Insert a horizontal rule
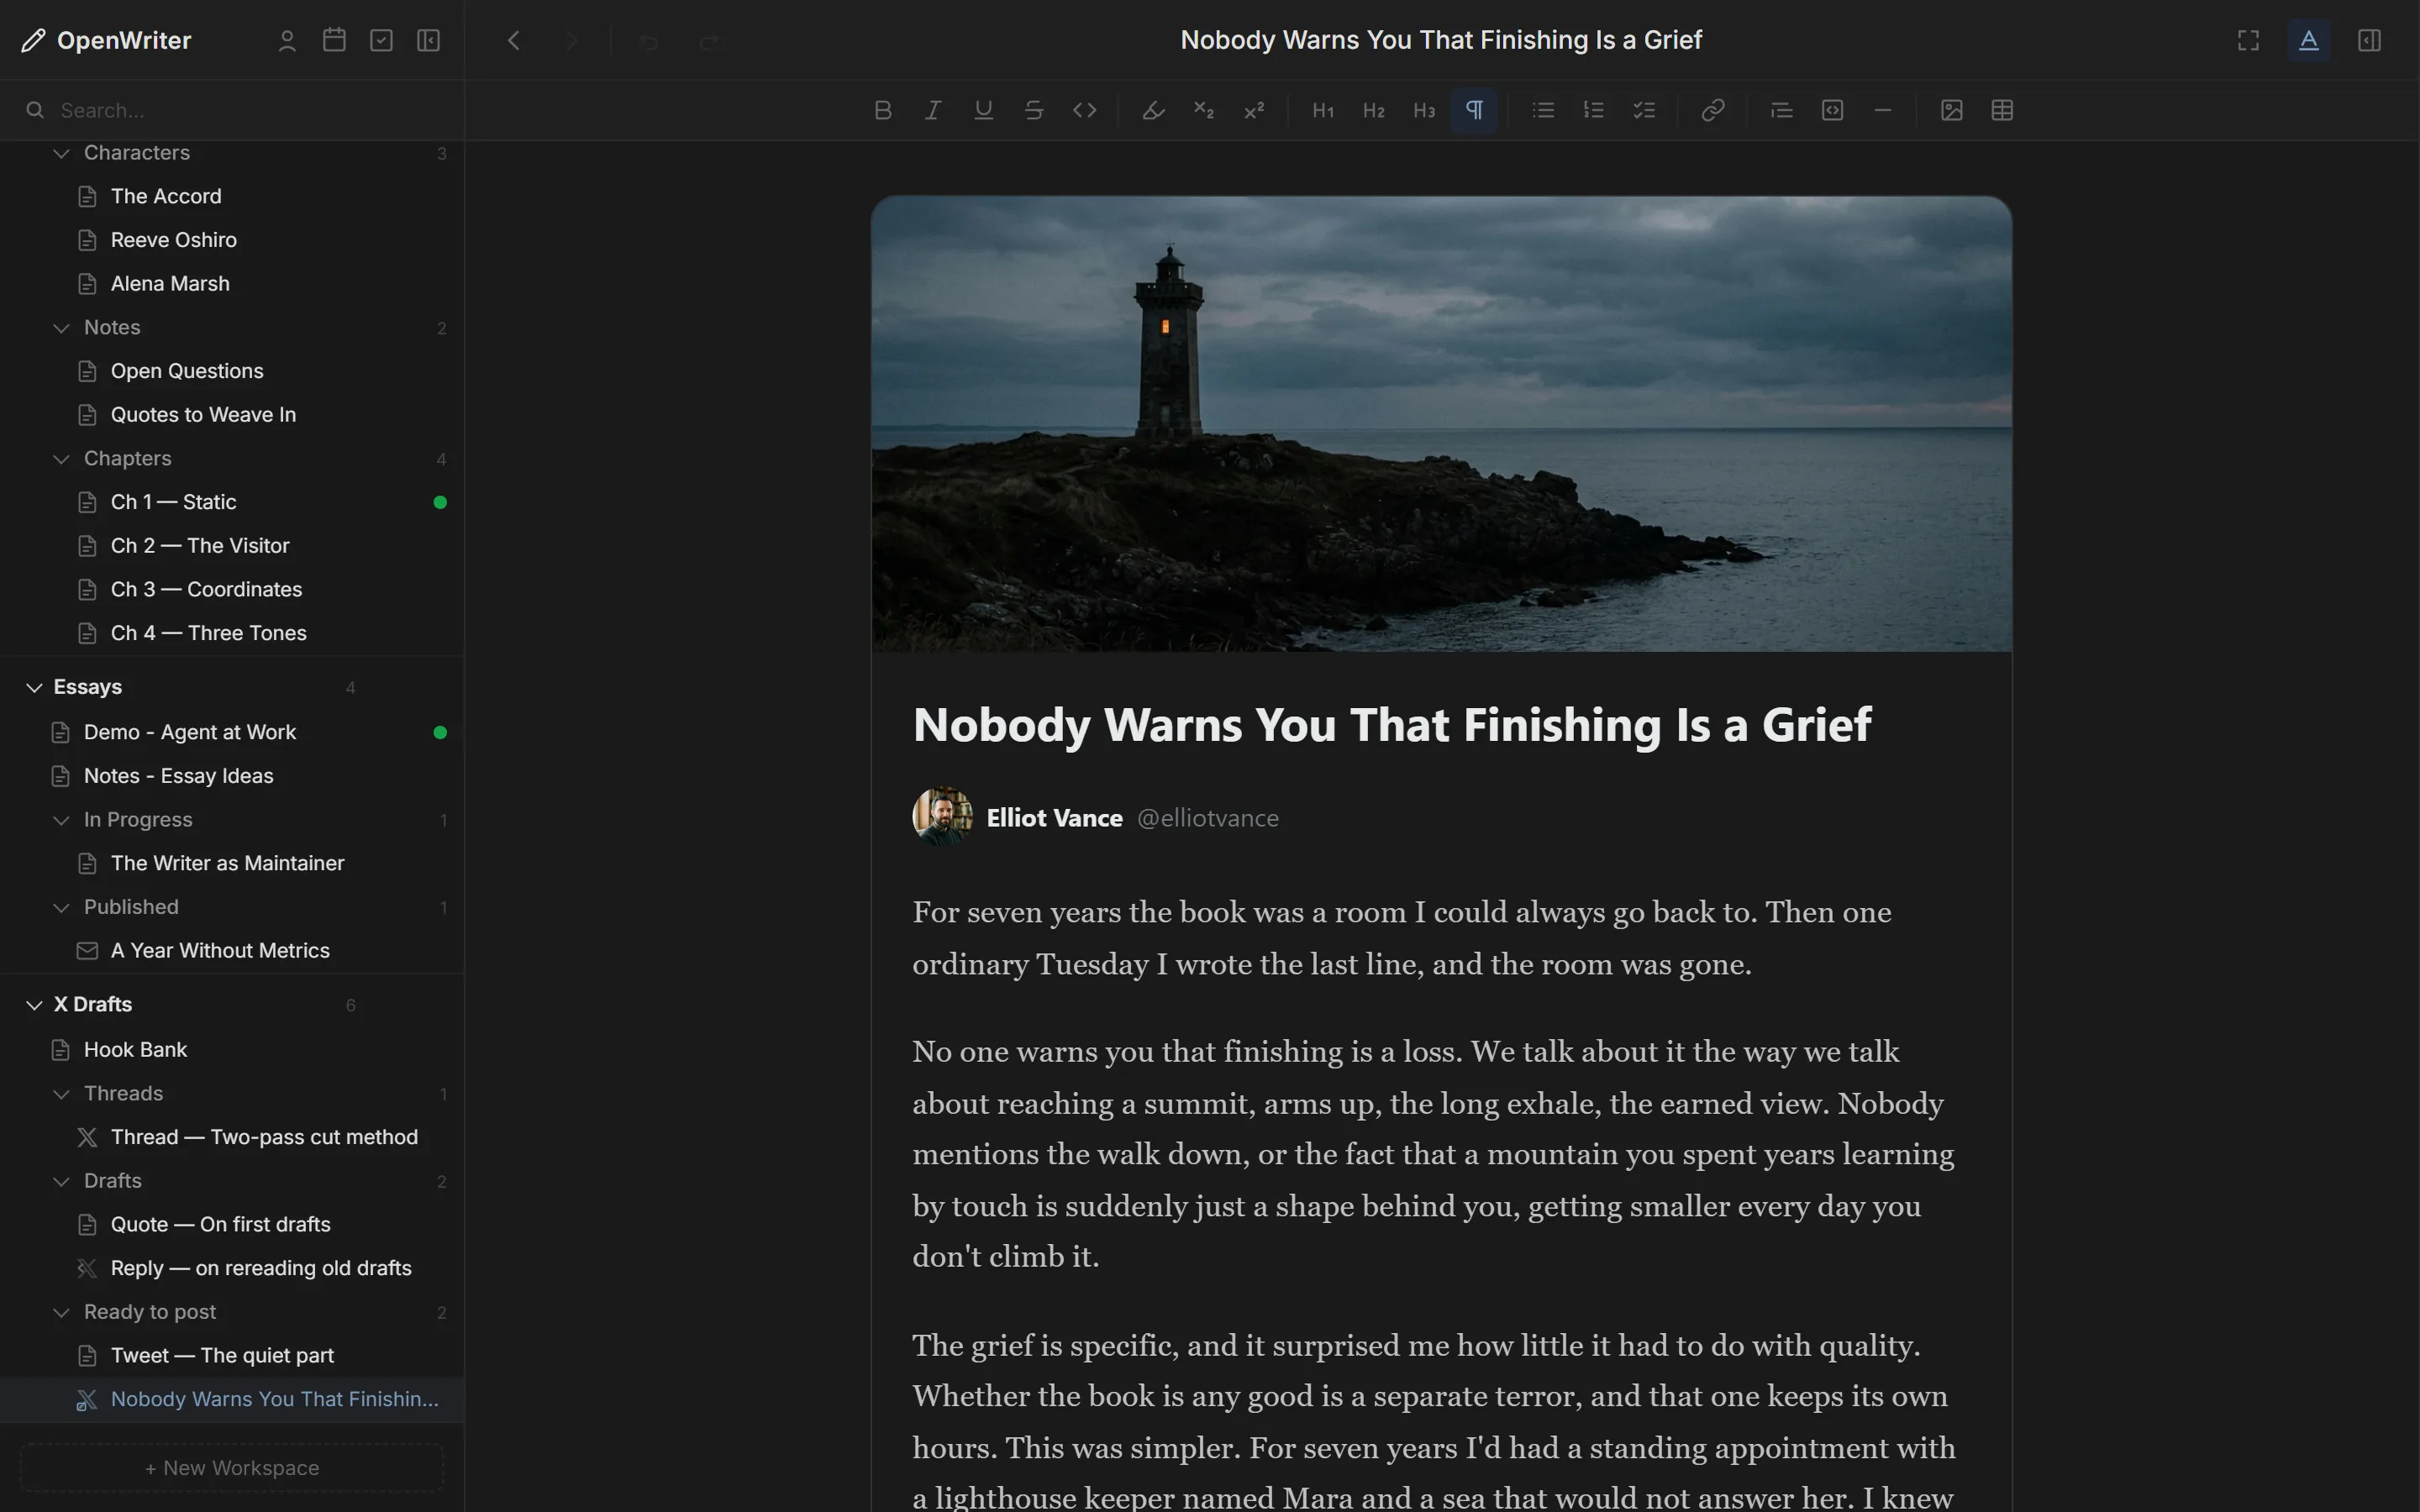Image resolution: width=2420 pixels, height=1512 pixels. click(x=1883, y=110)
